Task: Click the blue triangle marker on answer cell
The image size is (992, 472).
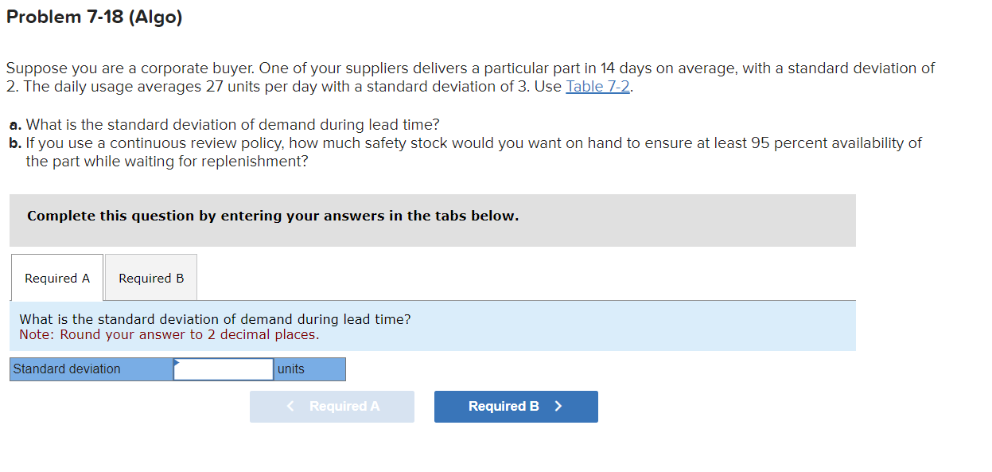Action: click(x=177, y=362)
